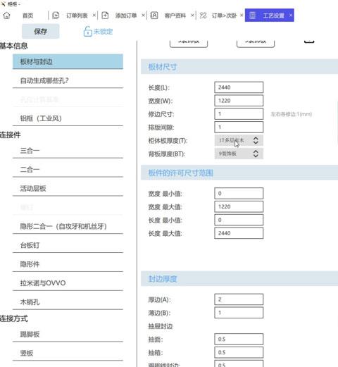The image size is (338, 367).
Task: Click the 客户资料 person icon
Action: (x=154, y=15)
